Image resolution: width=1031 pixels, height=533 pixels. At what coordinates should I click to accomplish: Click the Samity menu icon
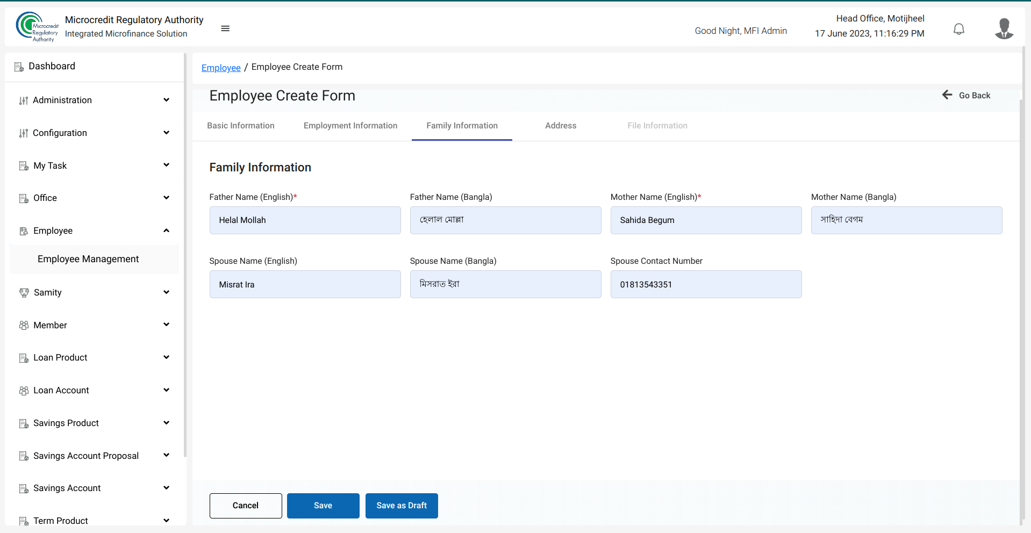(24, 293)
